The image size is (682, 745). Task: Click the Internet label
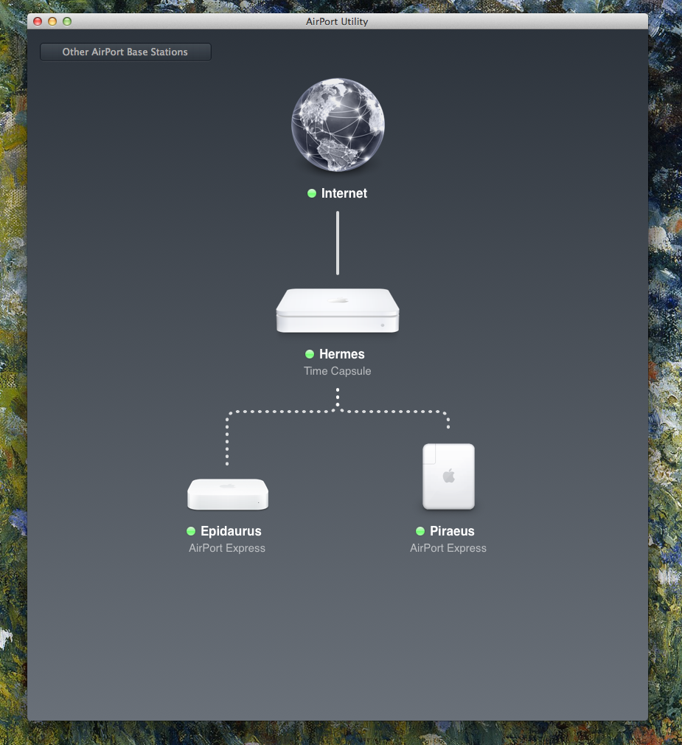344,193
